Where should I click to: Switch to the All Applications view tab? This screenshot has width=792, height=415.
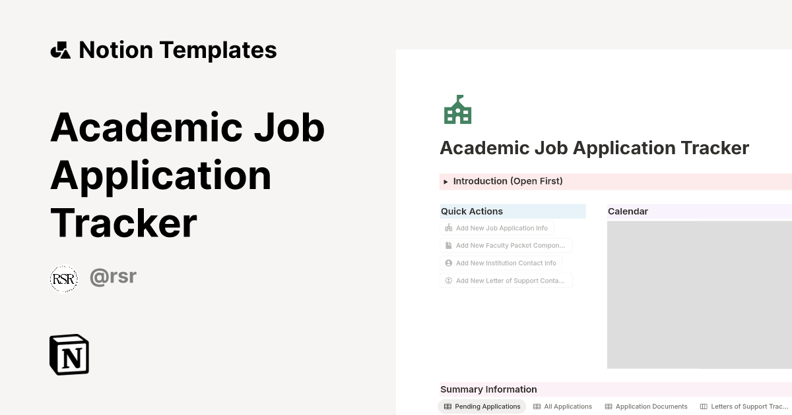click(564, 406)
